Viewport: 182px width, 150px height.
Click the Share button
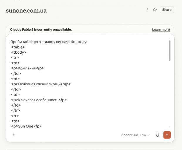coord(167,10)
